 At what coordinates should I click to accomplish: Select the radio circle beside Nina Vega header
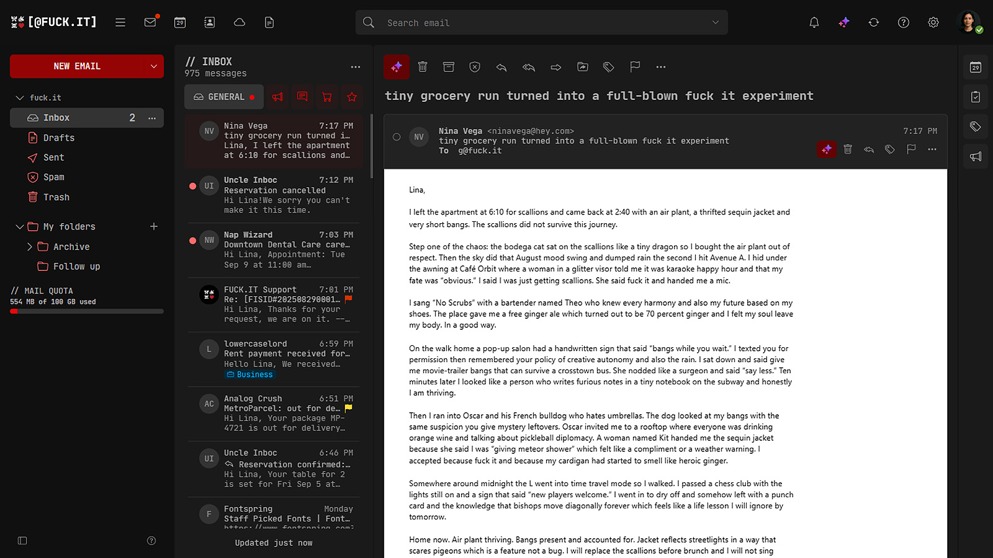click(397, 137)
